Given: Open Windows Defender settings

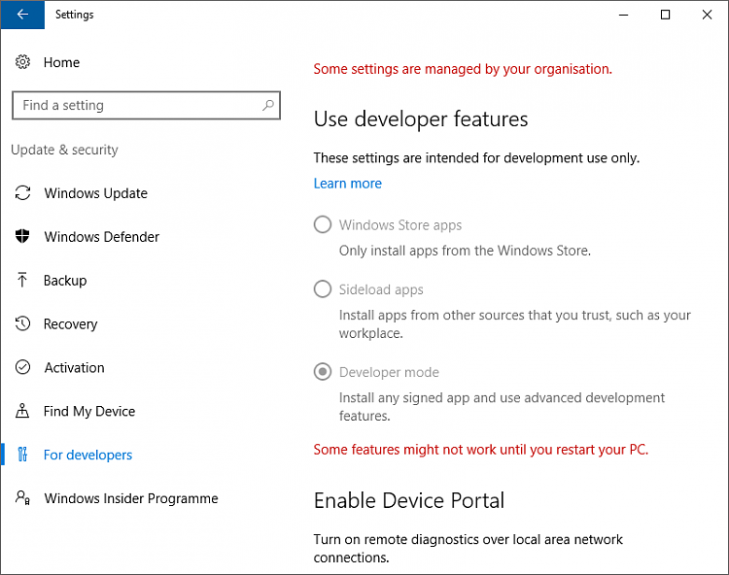Looking at the screenshot, I should (x=102, y=237).
